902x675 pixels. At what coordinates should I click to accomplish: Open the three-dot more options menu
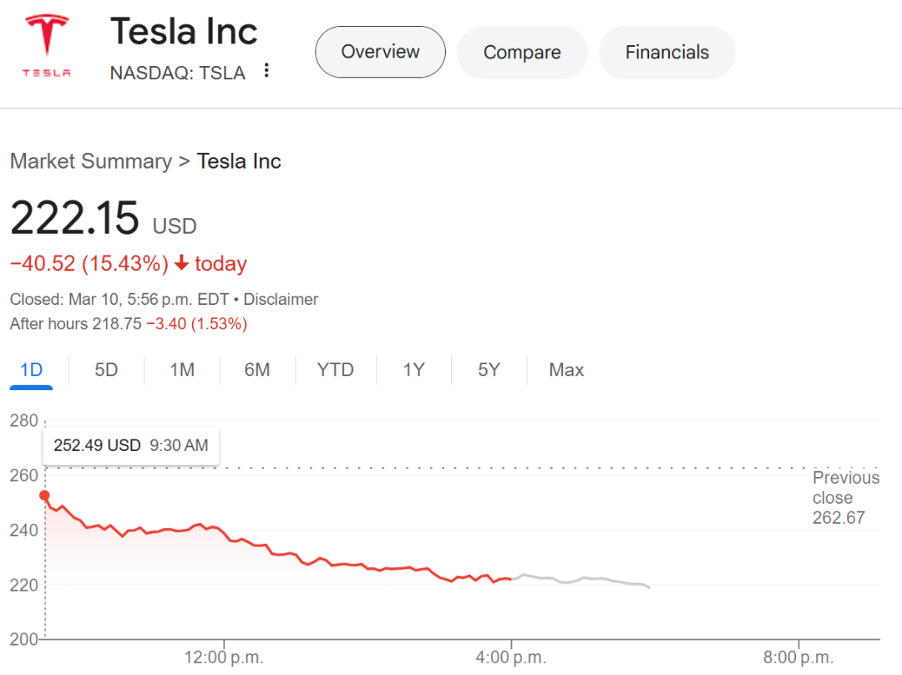tap(266, 71)
